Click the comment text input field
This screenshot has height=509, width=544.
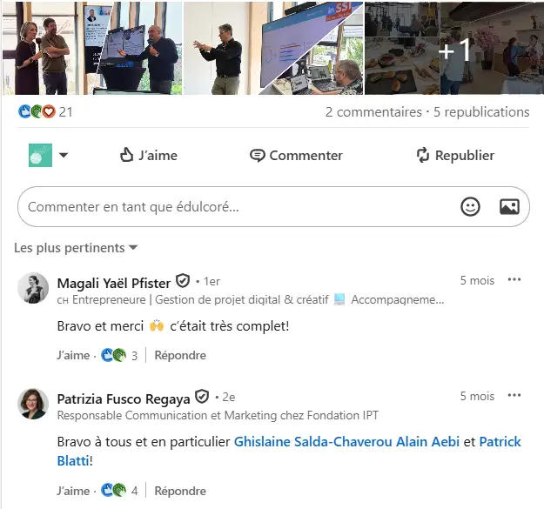[x=235, y=207]
